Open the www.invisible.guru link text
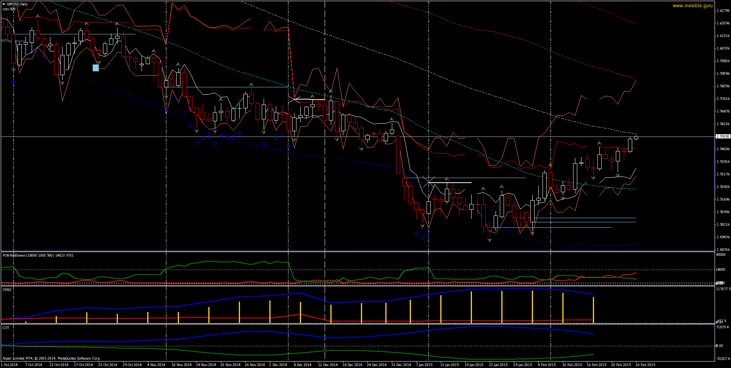Image resolution: width=731 pixels, height=368 pixels. click(692, 6)
